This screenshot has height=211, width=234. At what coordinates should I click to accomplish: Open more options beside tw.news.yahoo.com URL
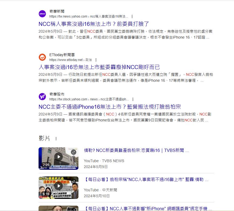(x=132, y=16)
